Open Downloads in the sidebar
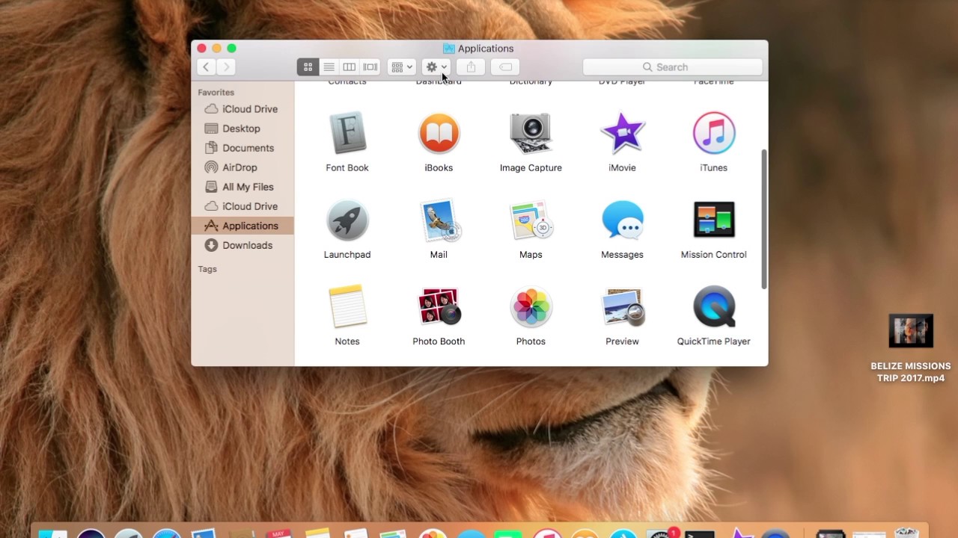Image resolution: width=958 pixels, height=538 pixels. (x=242, y=245)
